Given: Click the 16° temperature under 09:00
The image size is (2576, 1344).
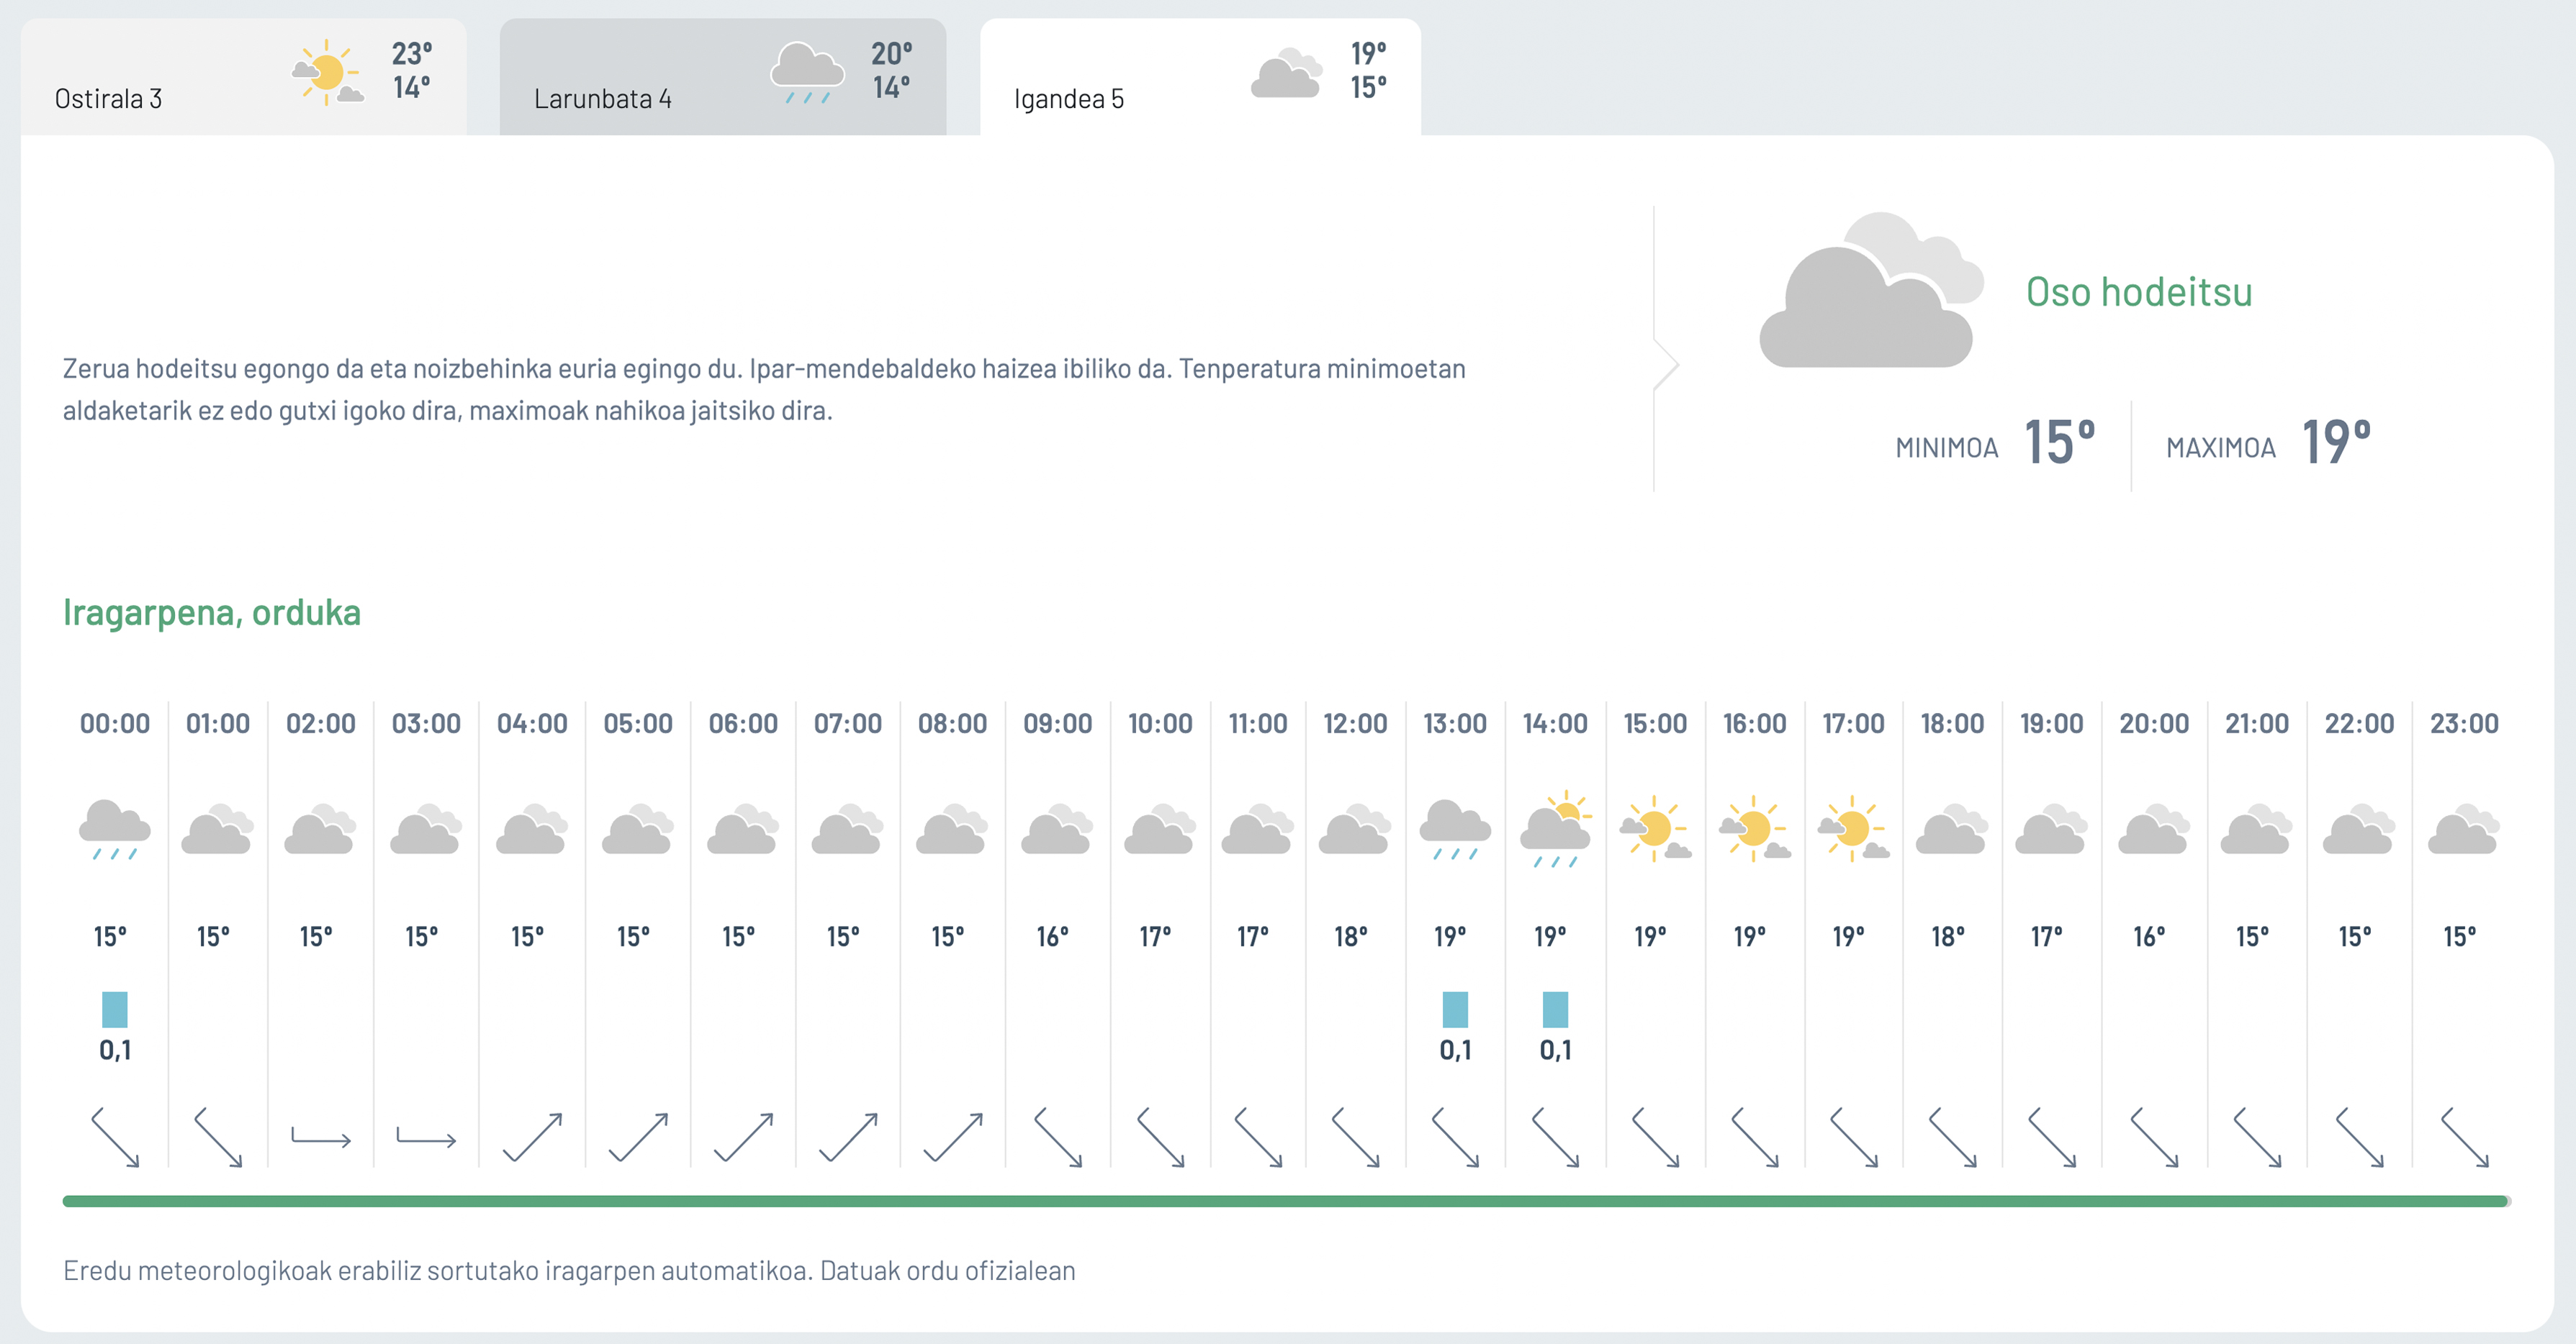Looking at the screenshot, I should (x=1052, y=936).
